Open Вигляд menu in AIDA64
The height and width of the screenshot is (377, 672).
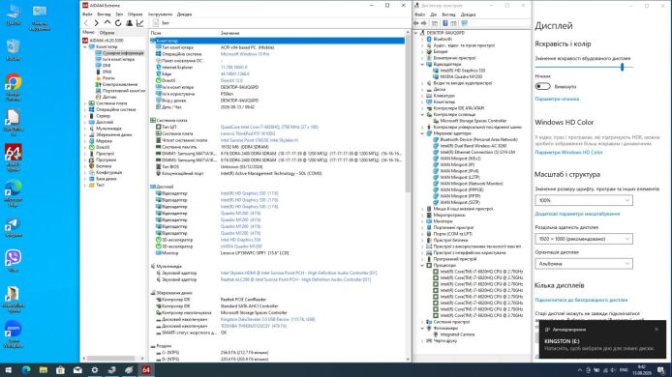[x=104, y=14]
